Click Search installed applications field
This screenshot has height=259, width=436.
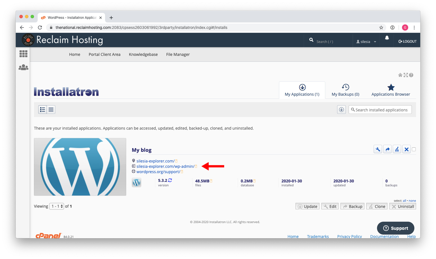(380, 110)
